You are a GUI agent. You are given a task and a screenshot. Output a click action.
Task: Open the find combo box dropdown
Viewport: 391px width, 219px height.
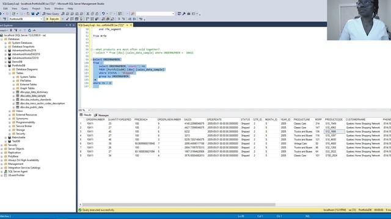tap(173, 13)
